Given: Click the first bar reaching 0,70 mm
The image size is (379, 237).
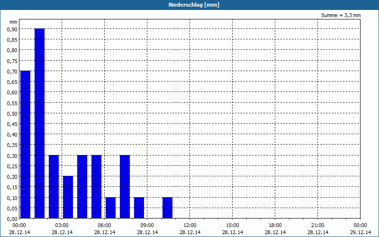Looking at the screenshot, I should pyautogui.click(x=25, y=145).
